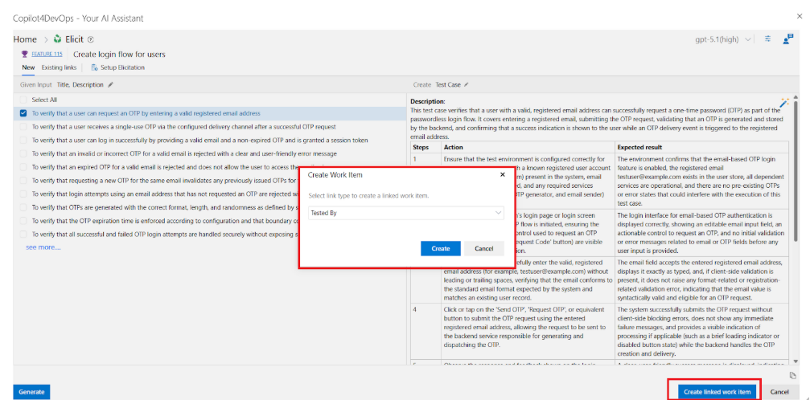Check 'all successful and failed OTP login attempts'

(23, 235)
